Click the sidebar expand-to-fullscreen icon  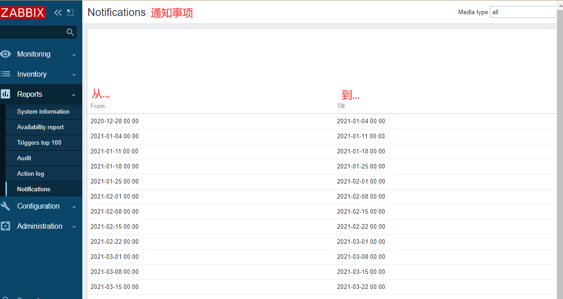click(70, 12)
